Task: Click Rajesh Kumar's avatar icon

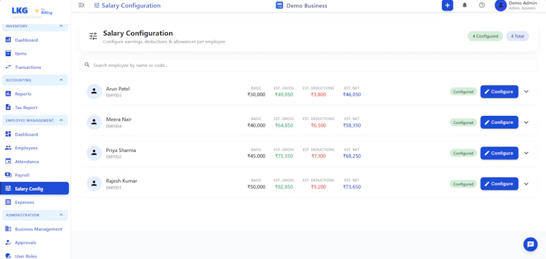Action: point(94,183)
